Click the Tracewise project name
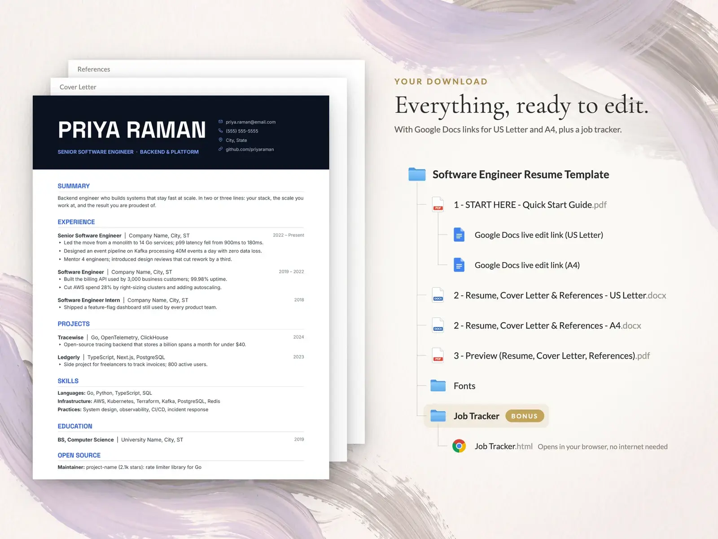This screenshot has width=718, height=539. point(70,337)
